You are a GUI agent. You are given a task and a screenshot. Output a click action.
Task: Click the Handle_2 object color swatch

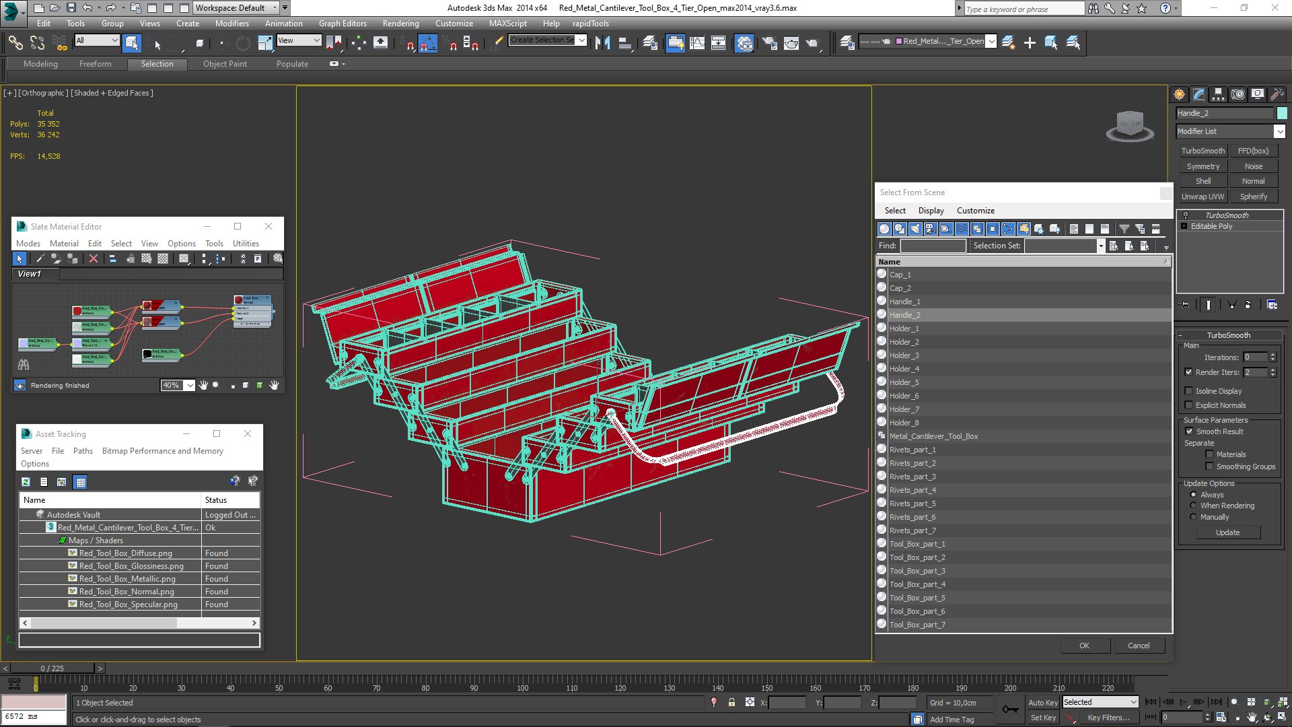pyautogui.click(x=1282, y=113)
